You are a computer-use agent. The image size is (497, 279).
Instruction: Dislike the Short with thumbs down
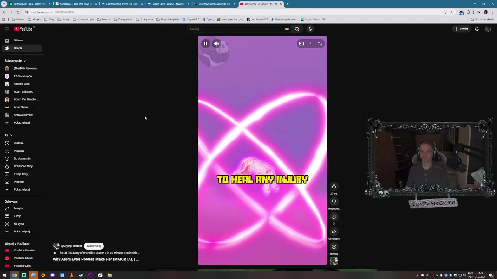point(334,201)
